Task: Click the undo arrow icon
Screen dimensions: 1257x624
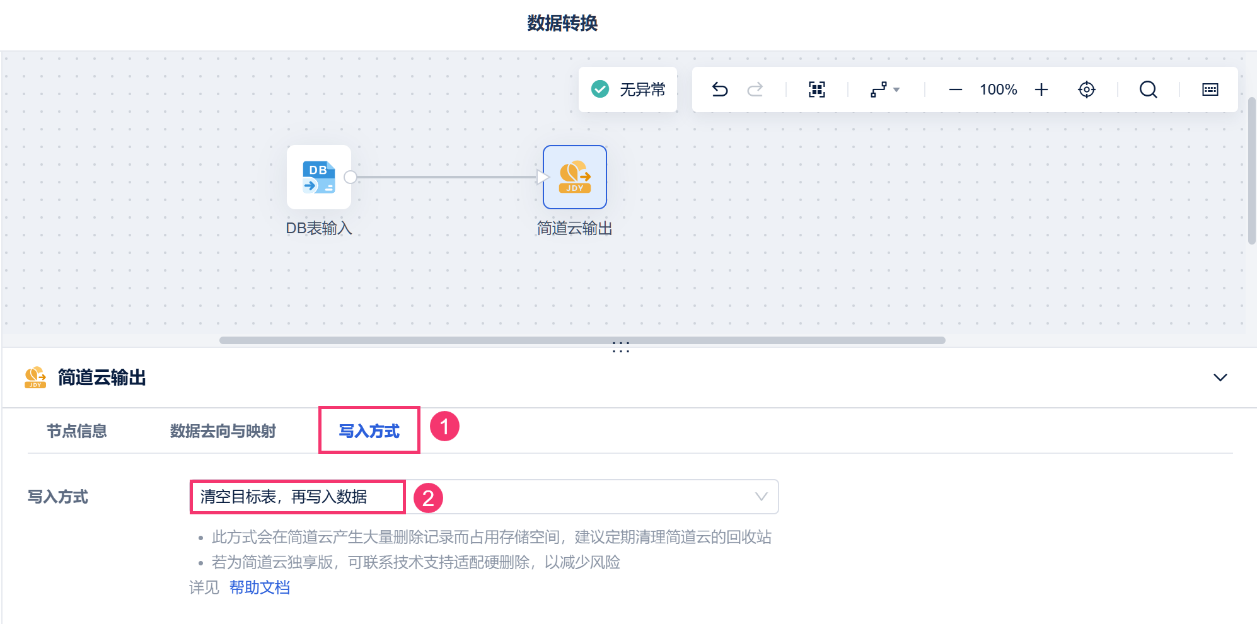Action: pyautogui.click(x=720, y=90)
